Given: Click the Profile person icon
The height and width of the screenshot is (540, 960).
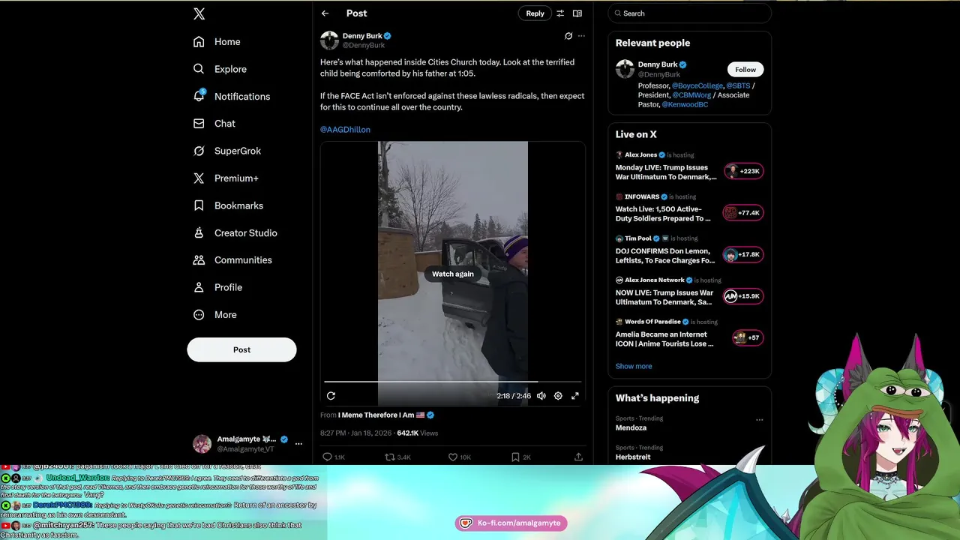Looking at the screenshot, I should [199, 287].
